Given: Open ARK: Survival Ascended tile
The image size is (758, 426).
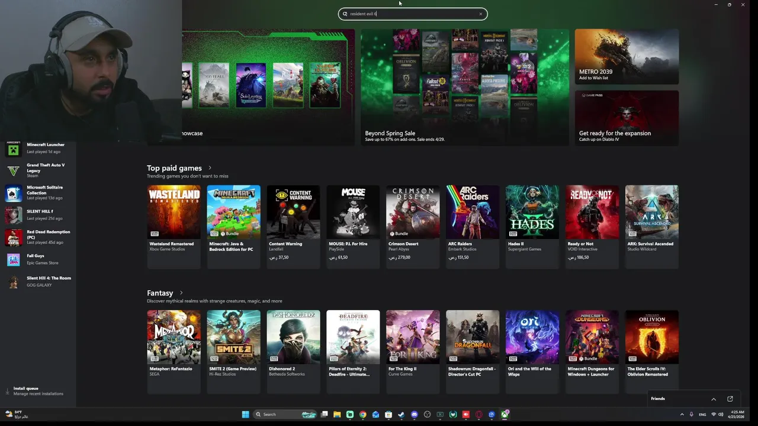Looking at the screenshot, I should (652, 227).
